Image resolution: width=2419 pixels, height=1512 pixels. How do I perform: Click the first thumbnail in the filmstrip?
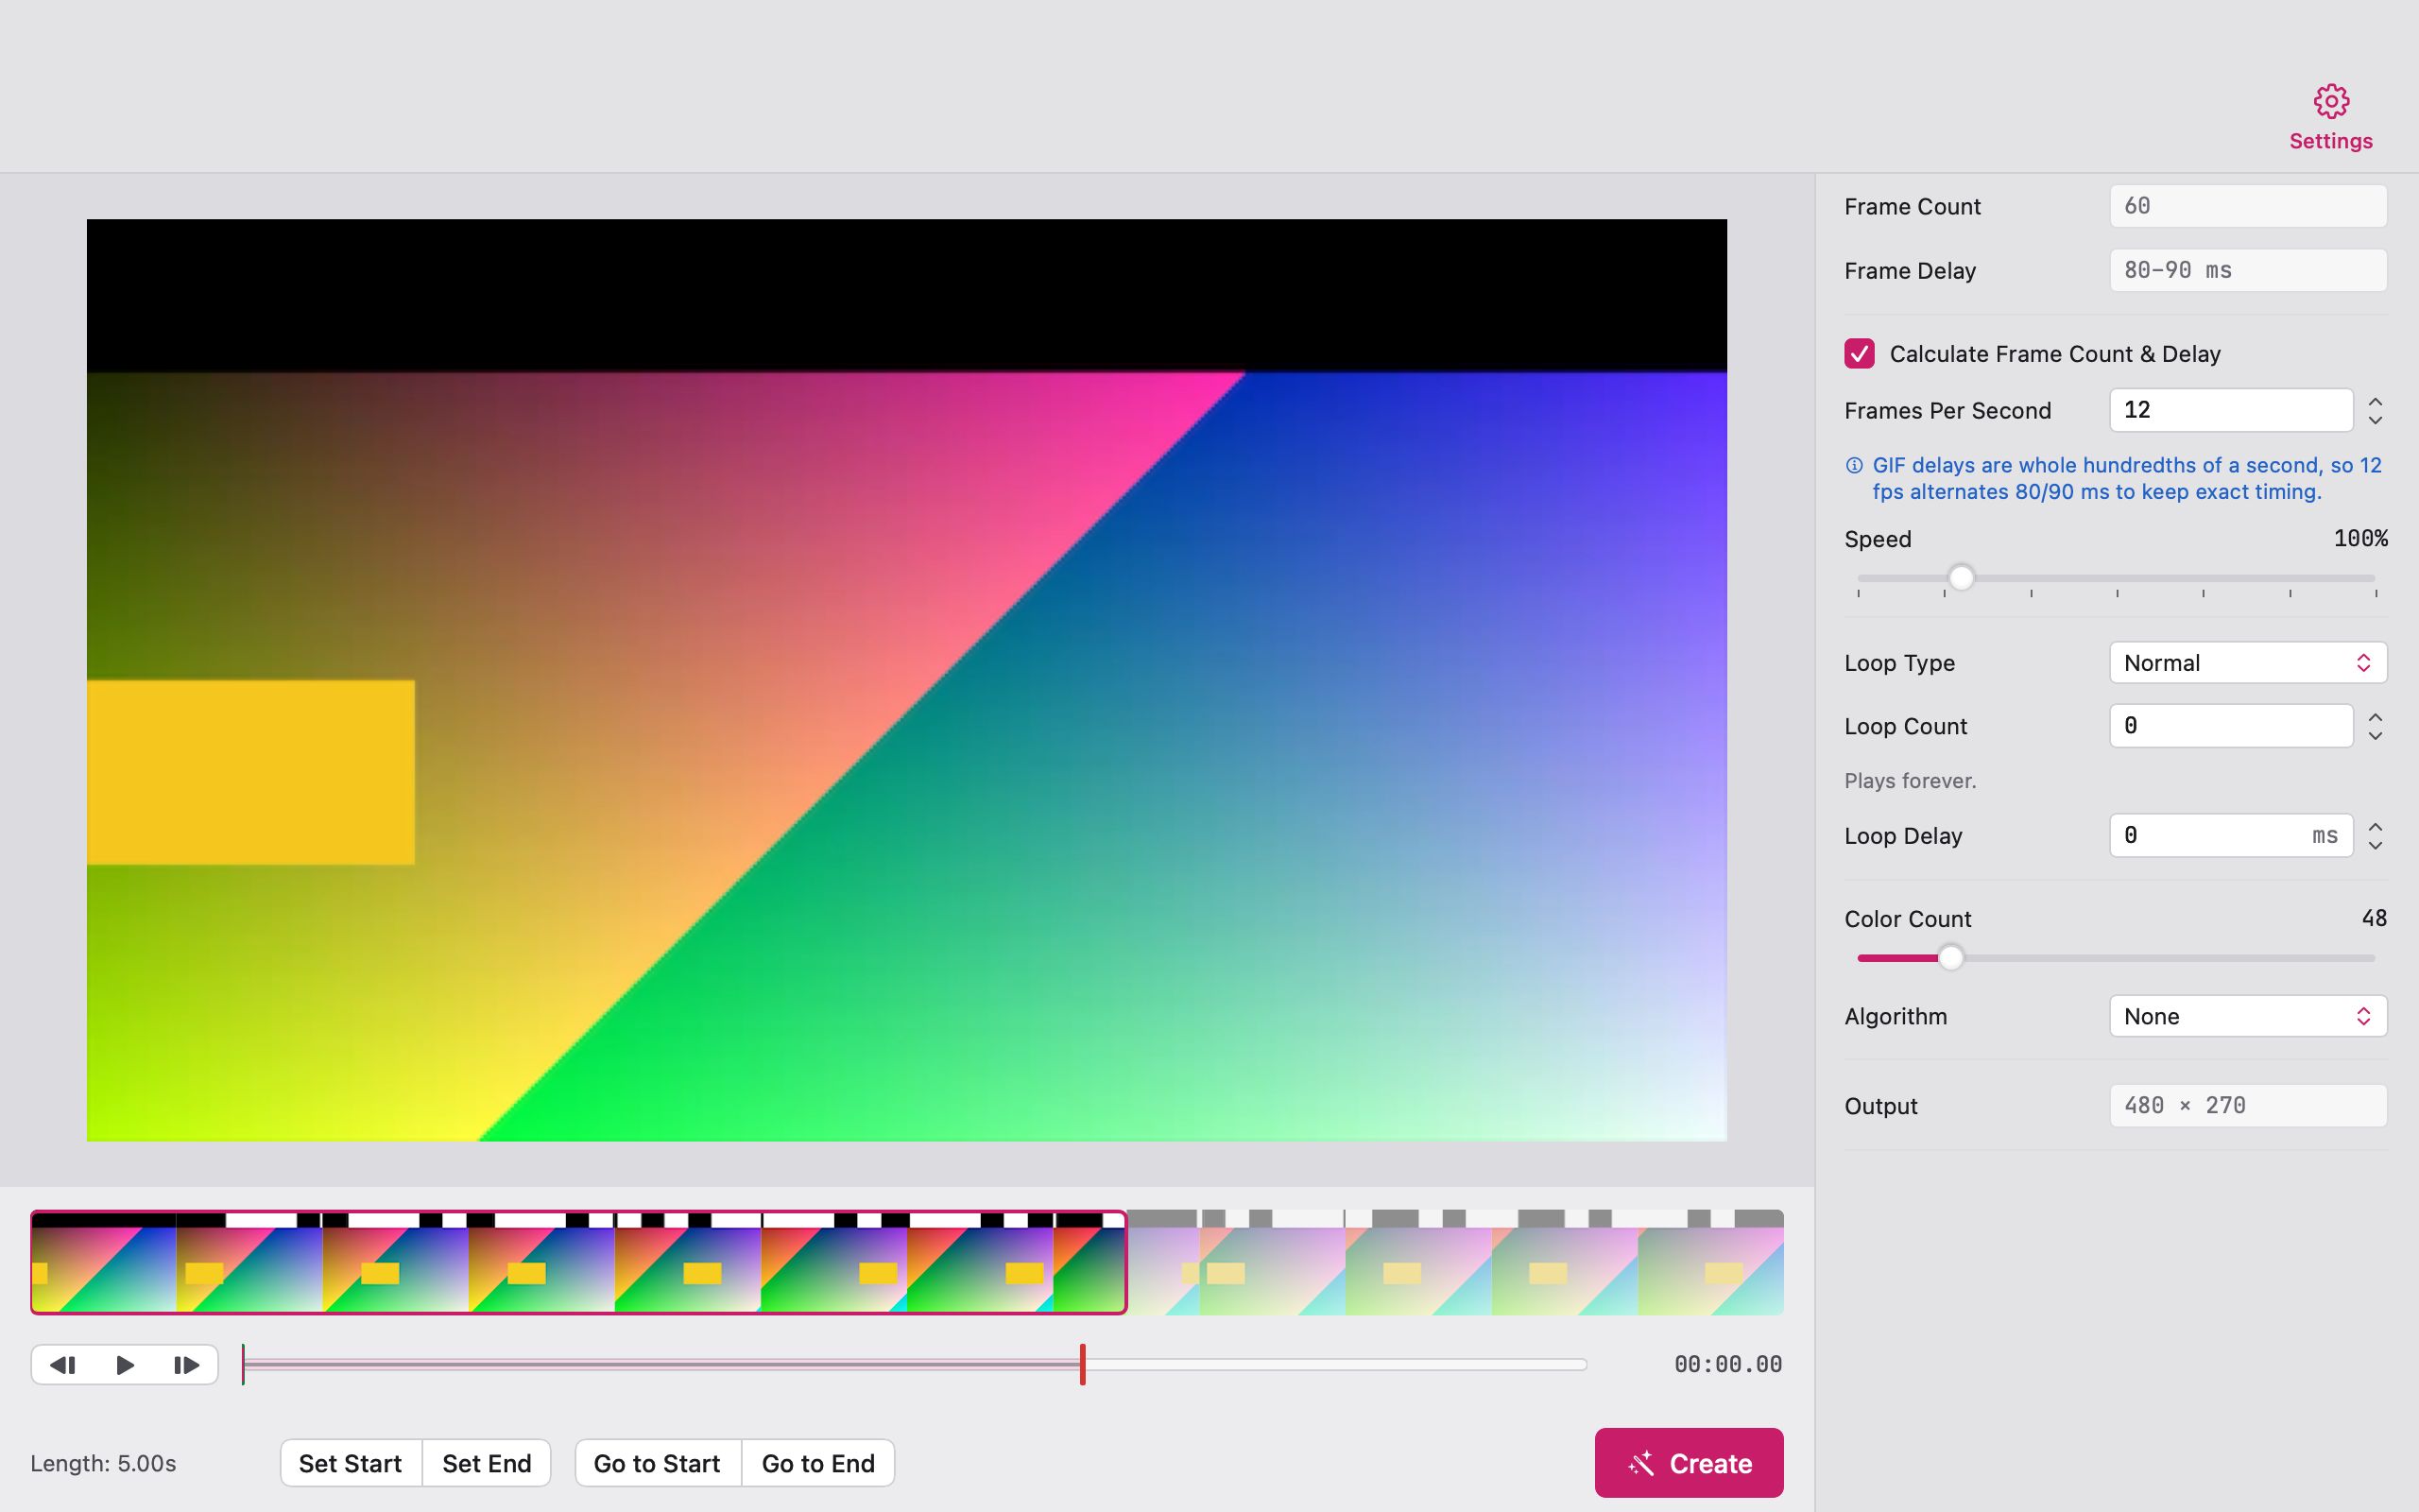point(104,1263)
